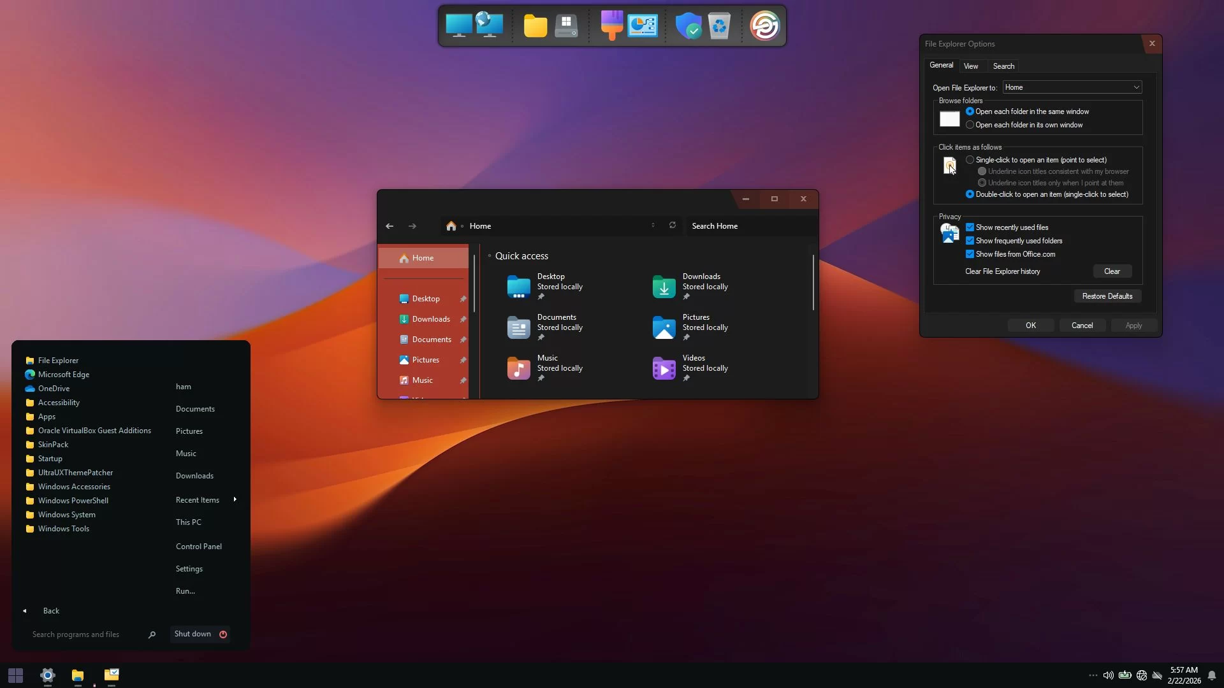The height and width of the screenshot is (688, 1224).
Task: Expand Recent Items submenu arrow
Action: coord(235,499)
